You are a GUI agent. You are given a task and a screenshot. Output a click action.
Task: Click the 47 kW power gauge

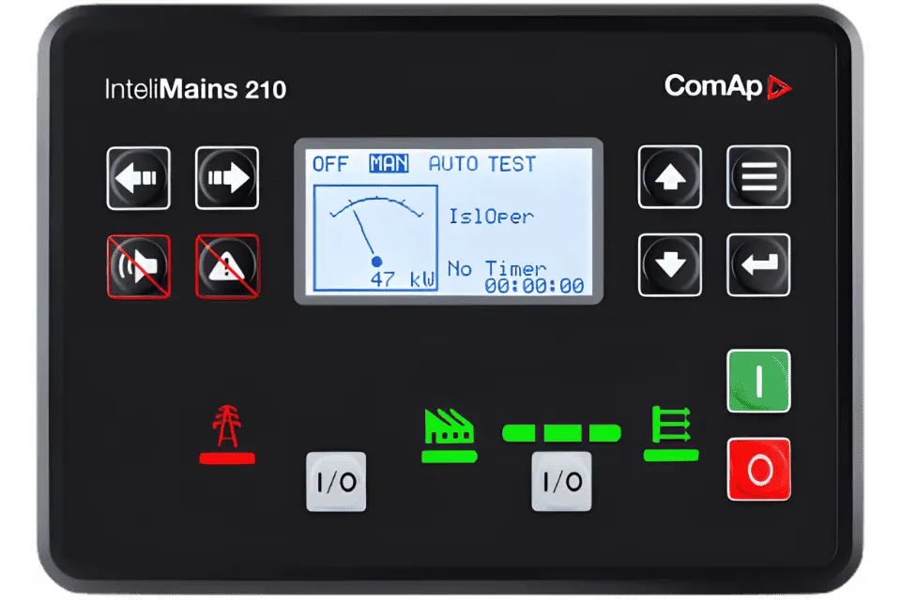coord(374,238)
